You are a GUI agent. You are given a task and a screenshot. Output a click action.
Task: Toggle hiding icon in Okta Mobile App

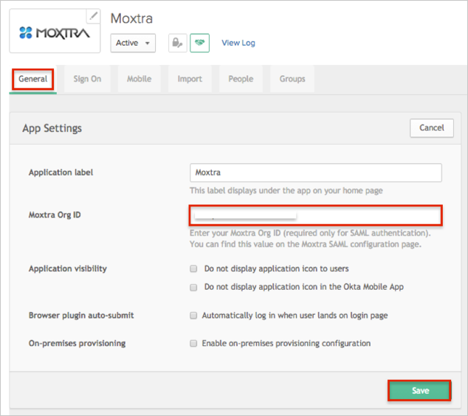(x=193, y=287)
